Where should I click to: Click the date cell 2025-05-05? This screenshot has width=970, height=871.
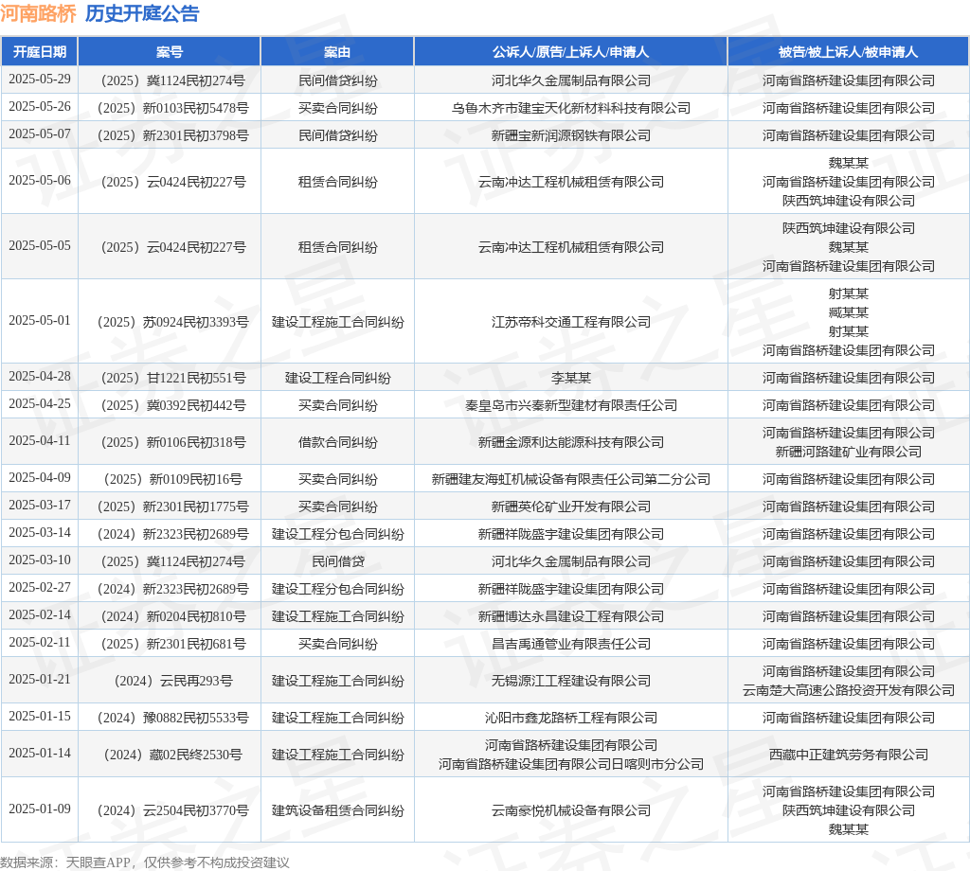point(40,246)
